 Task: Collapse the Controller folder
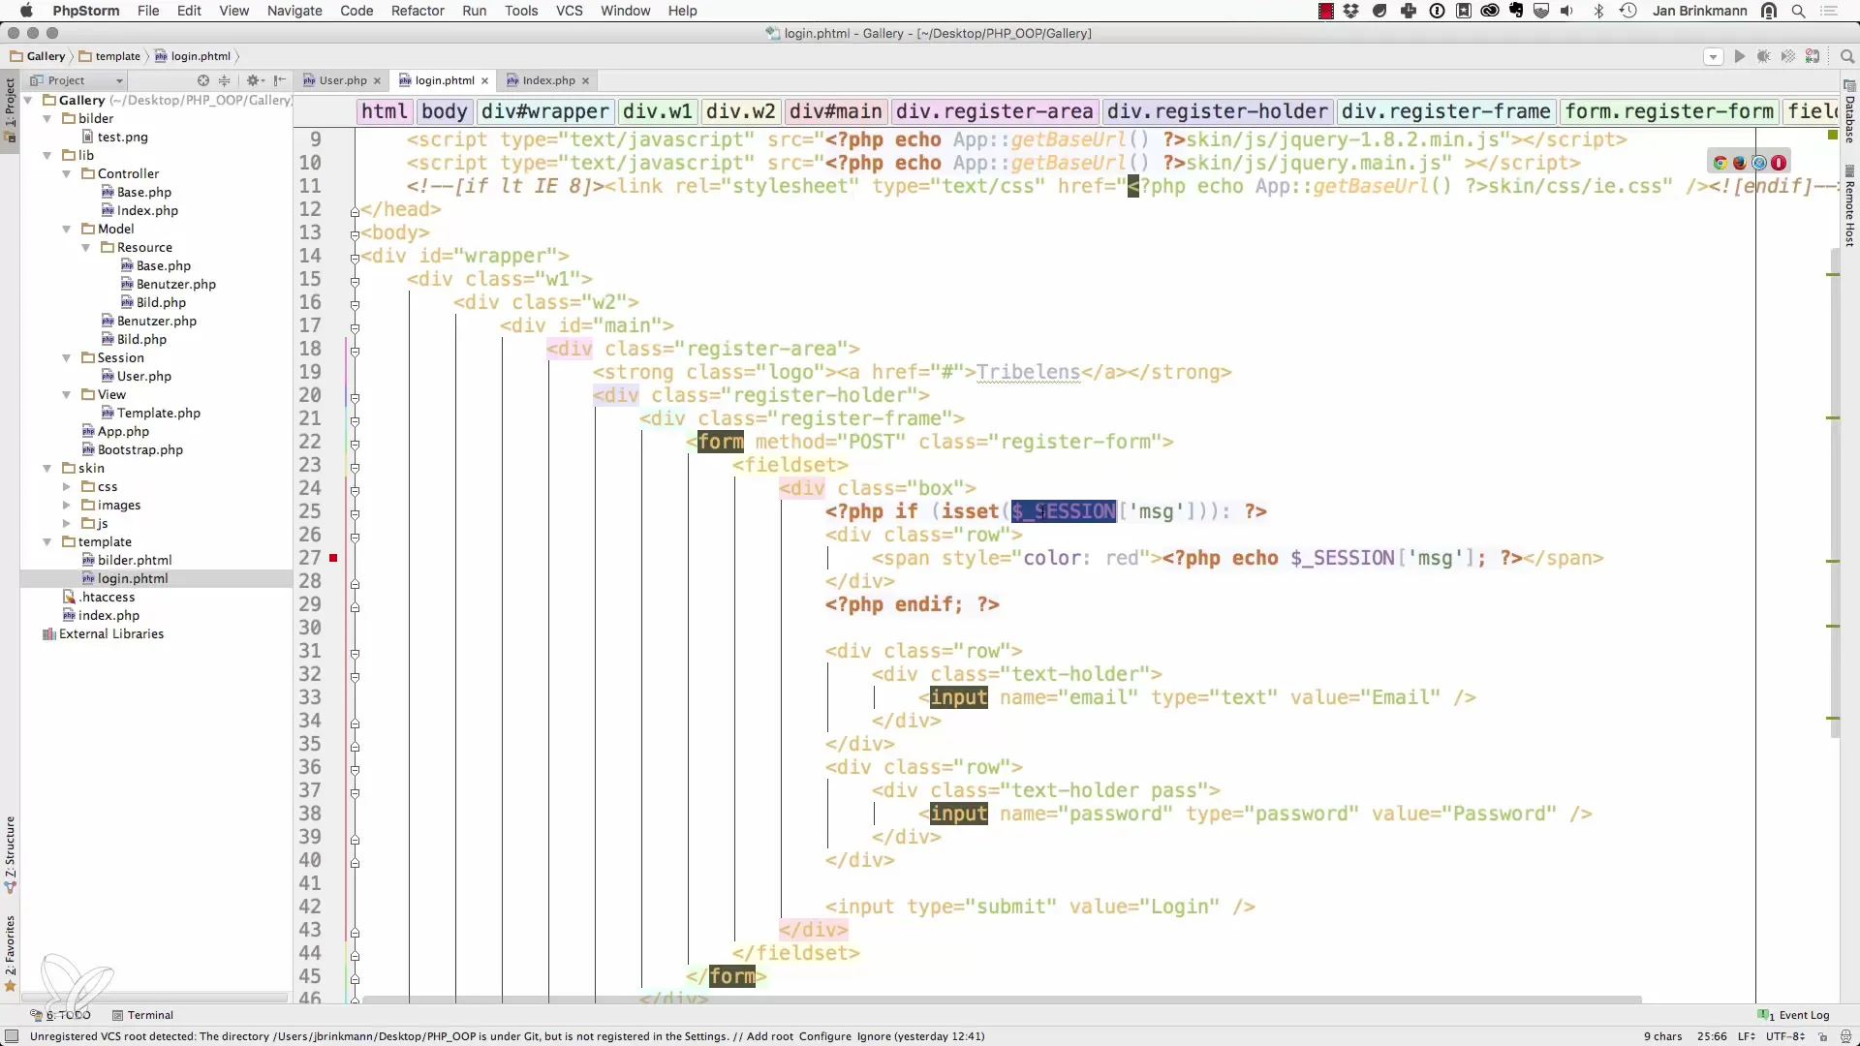tap(67, 173)
